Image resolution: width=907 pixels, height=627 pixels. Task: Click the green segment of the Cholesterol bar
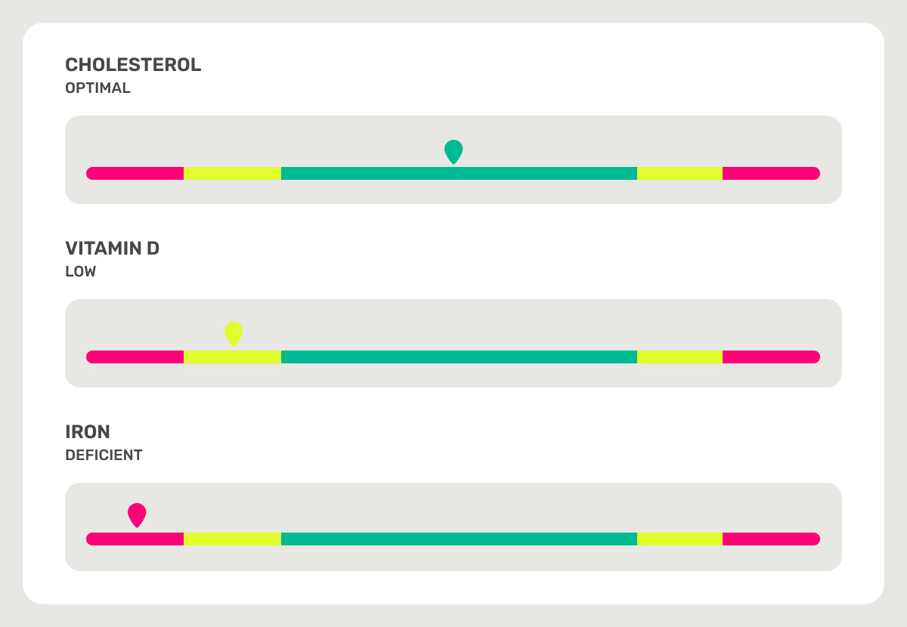click(459, 174)
